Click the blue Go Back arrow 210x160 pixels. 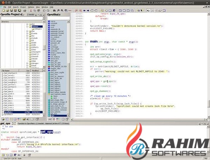click(x=84, y=11)
